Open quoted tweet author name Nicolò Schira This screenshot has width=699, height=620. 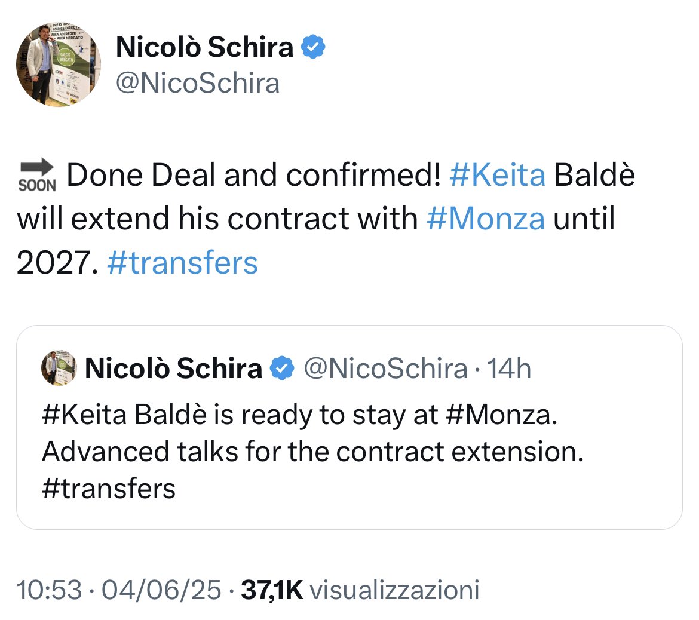173,368
